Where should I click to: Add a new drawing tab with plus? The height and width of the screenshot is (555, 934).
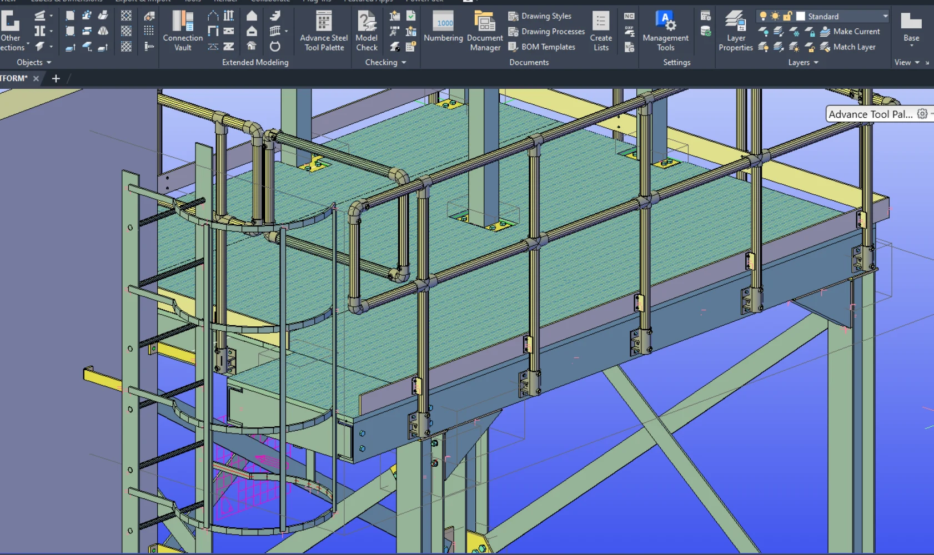[x=56, y=78]
